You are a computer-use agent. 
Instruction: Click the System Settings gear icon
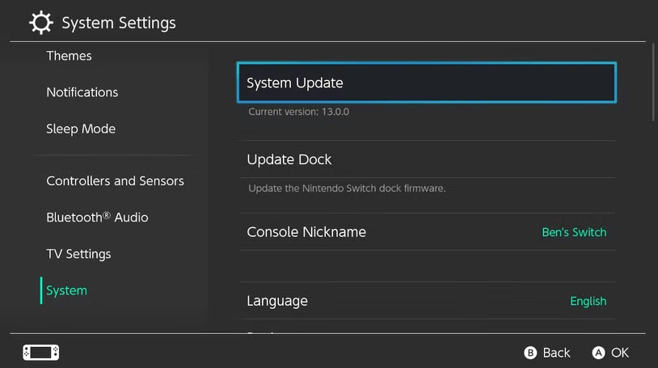pyautogui.click(x=41, y=23)
